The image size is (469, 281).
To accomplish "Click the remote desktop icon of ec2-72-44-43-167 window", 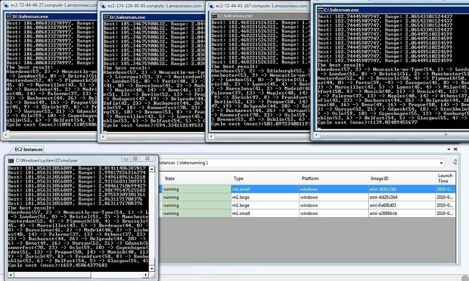I will tap(211, 6).
